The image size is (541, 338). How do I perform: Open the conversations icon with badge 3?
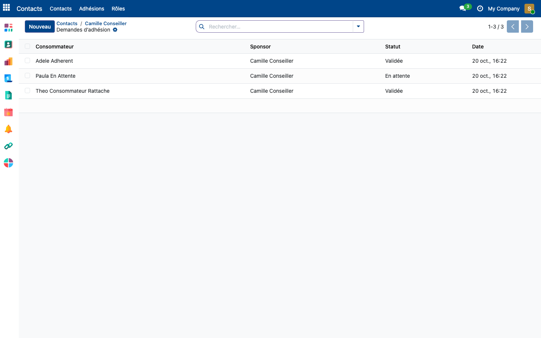[x=465, y=8]
